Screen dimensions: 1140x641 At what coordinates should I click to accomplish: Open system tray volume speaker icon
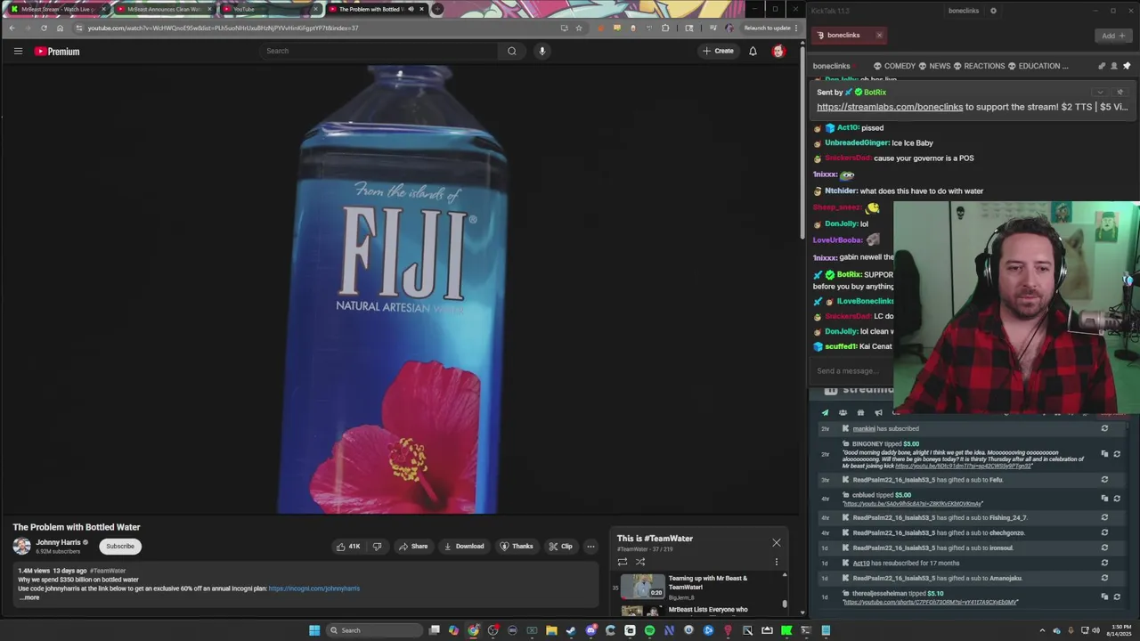point(1095,630)
